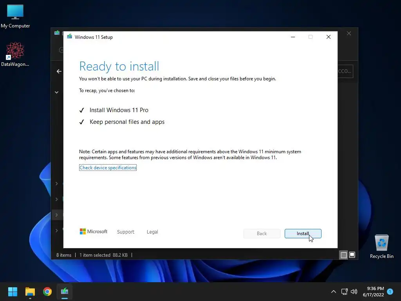Click the '8 items' status bar text

click(x=64, y=255)
